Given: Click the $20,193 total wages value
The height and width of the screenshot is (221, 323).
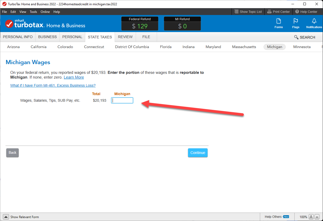Looking at the screenshot, I should click(100, 100).
